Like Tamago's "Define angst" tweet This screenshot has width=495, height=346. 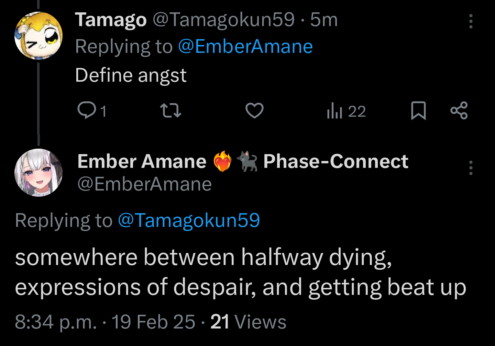click(254, 111)
